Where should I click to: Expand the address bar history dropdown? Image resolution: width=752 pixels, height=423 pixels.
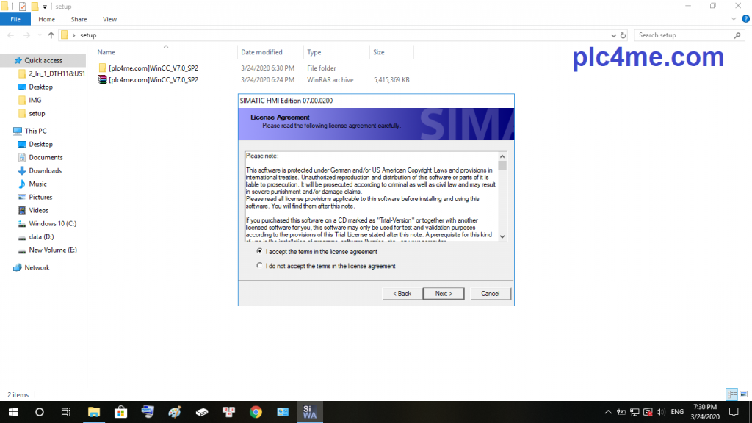614,35
